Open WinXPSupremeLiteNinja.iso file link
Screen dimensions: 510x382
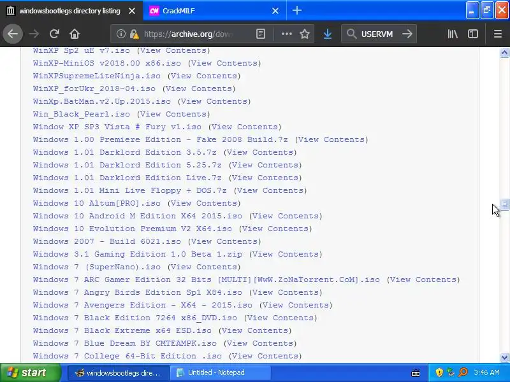pyautogui.click(x=97, y=76)
